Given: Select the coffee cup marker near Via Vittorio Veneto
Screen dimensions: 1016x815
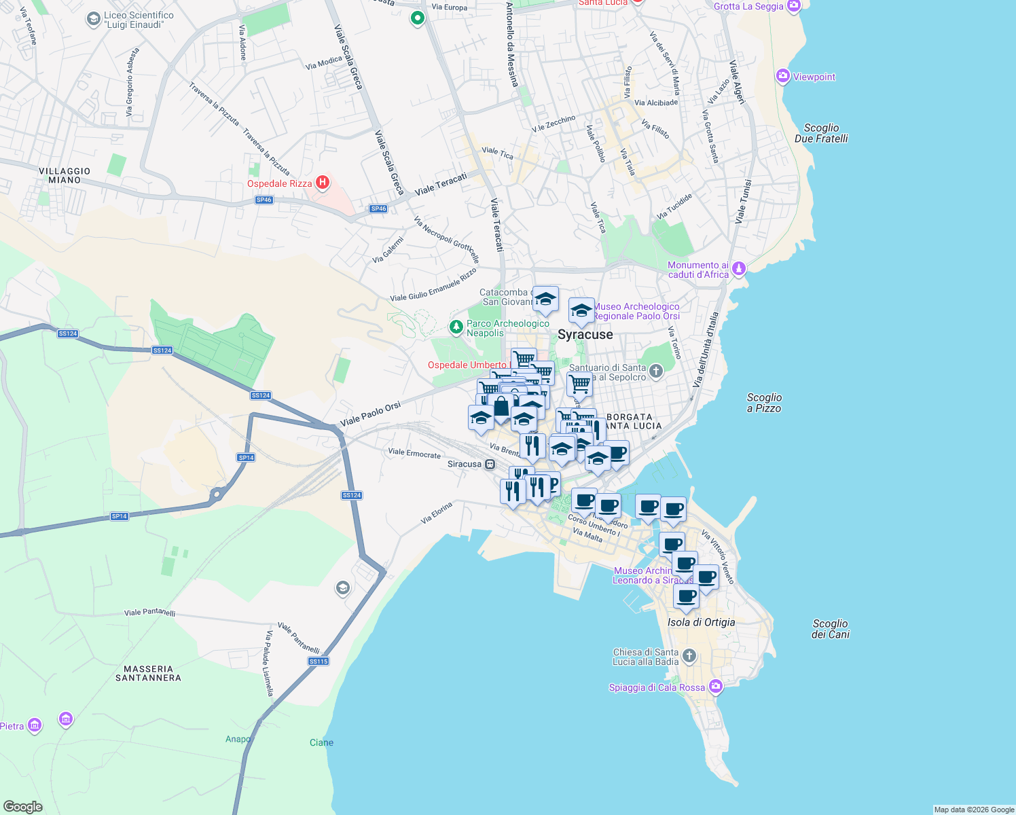Looking at the screenshot, I should click(707, 577).
